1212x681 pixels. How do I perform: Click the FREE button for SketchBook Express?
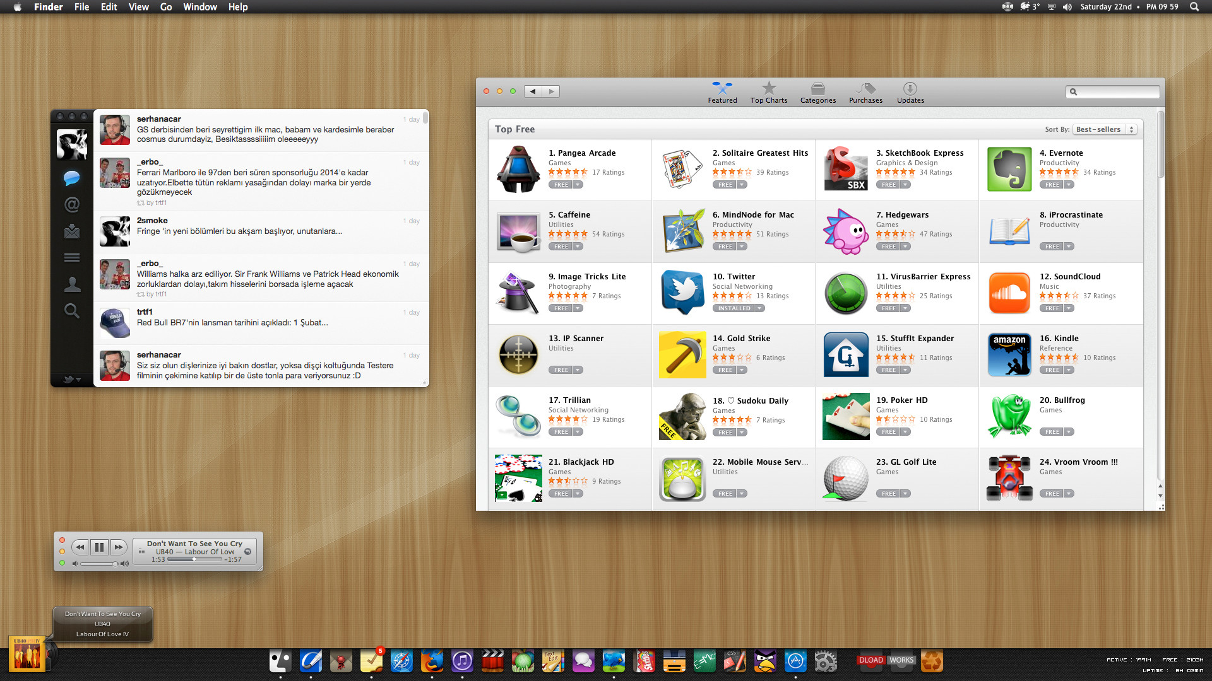pos(888,185)
